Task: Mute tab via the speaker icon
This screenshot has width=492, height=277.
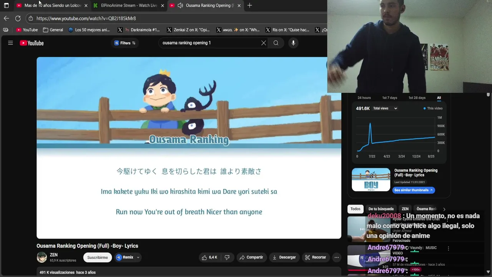Action: pos(180,5)
